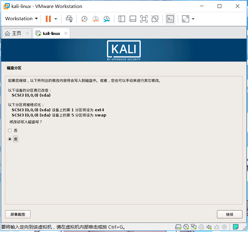
Task: Close the 主页 tab
Action: pos(27,33)
